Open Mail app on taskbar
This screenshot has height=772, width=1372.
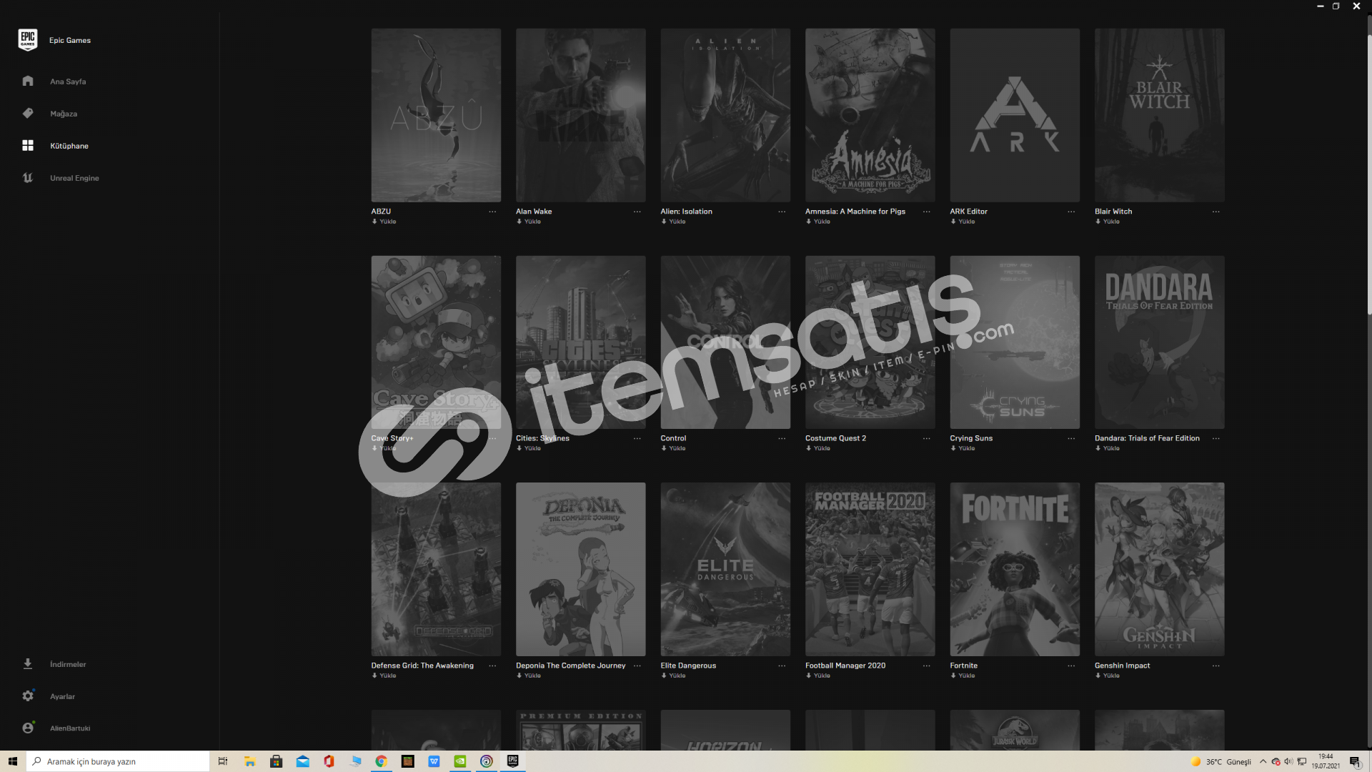[x=302, y=761]
